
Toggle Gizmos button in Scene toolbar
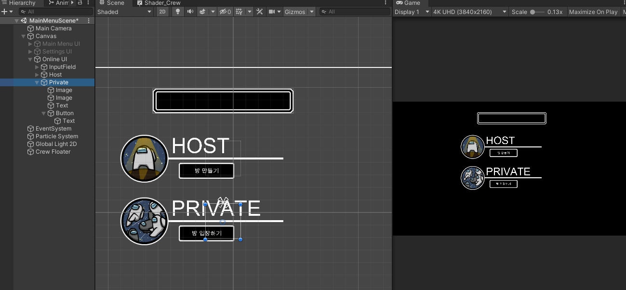click(x=295, y=12)
